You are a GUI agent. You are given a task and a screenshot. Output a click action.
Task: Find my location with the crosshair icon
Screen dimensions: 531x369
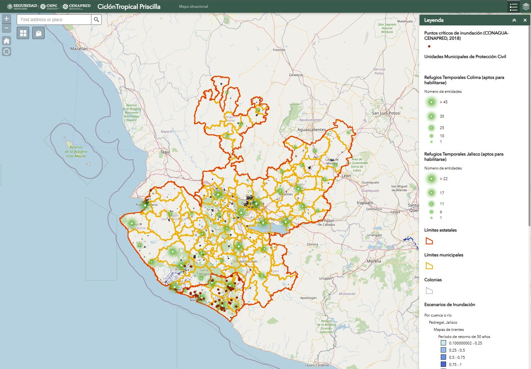pos(7,52)
